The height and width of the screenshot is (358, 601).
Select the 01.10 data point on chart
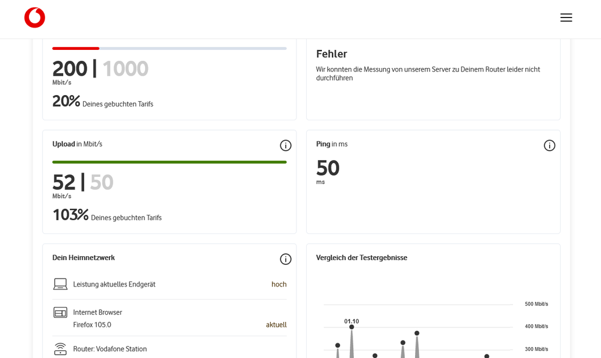tap(351, 327)
